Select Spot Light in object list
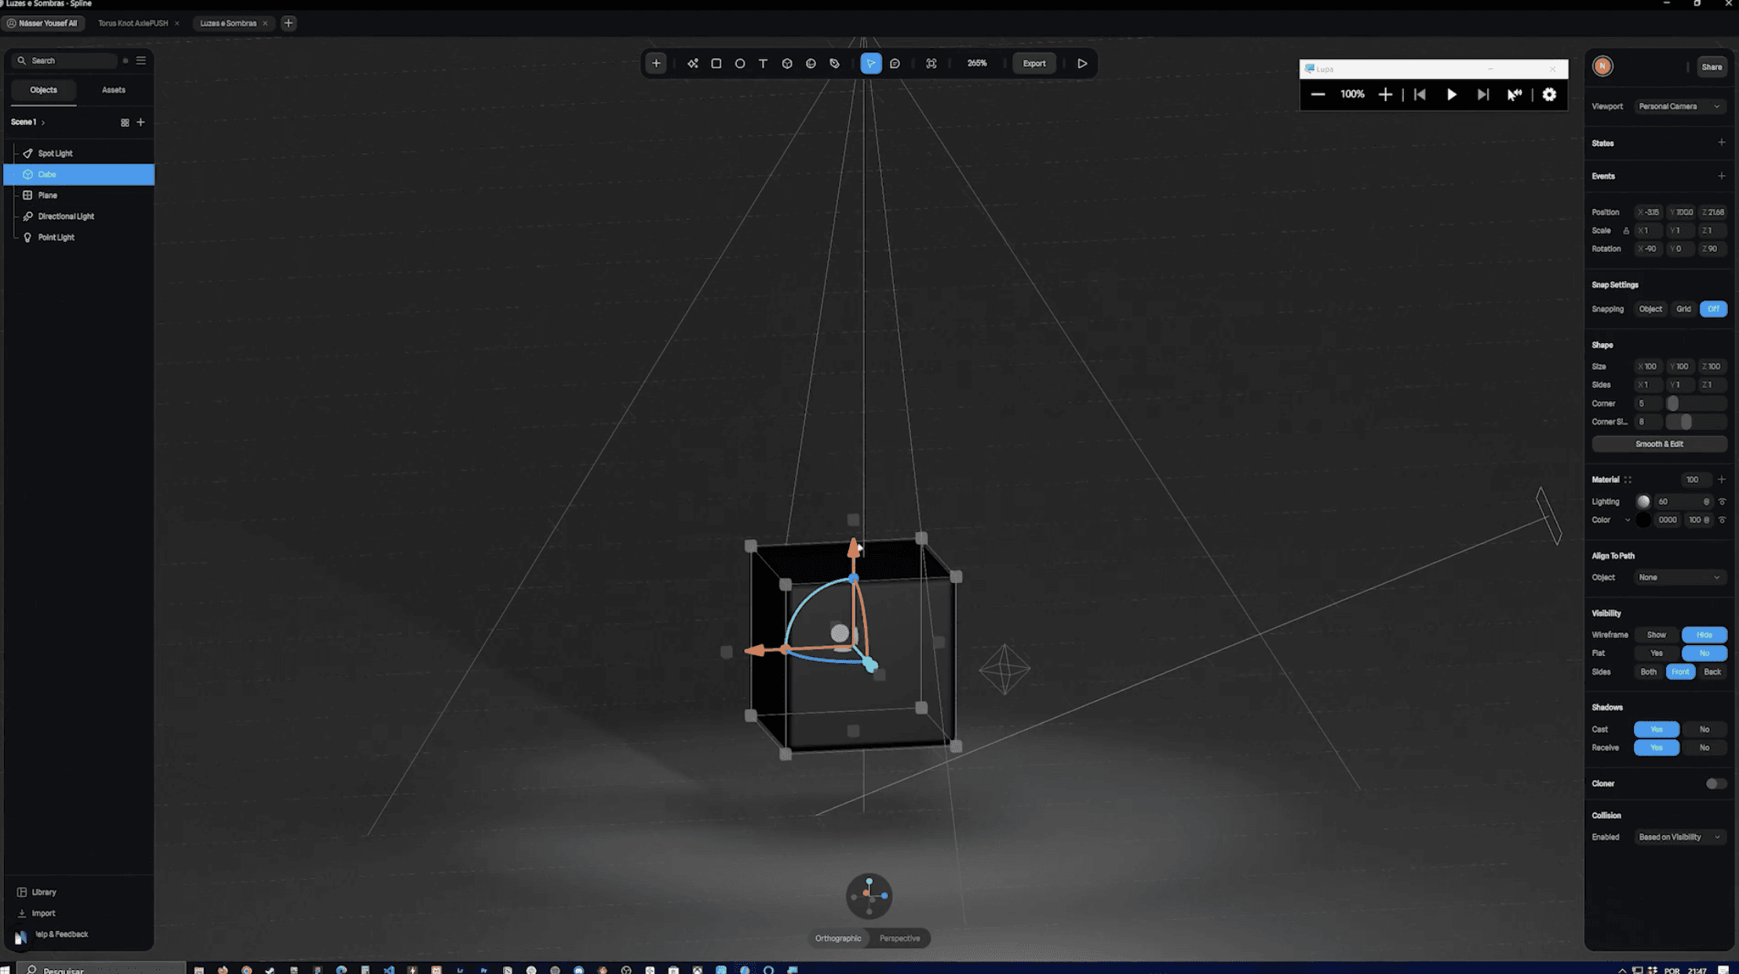Viewport: 1739px width, 974px height. pyautogui.click(x=55, y=153)
